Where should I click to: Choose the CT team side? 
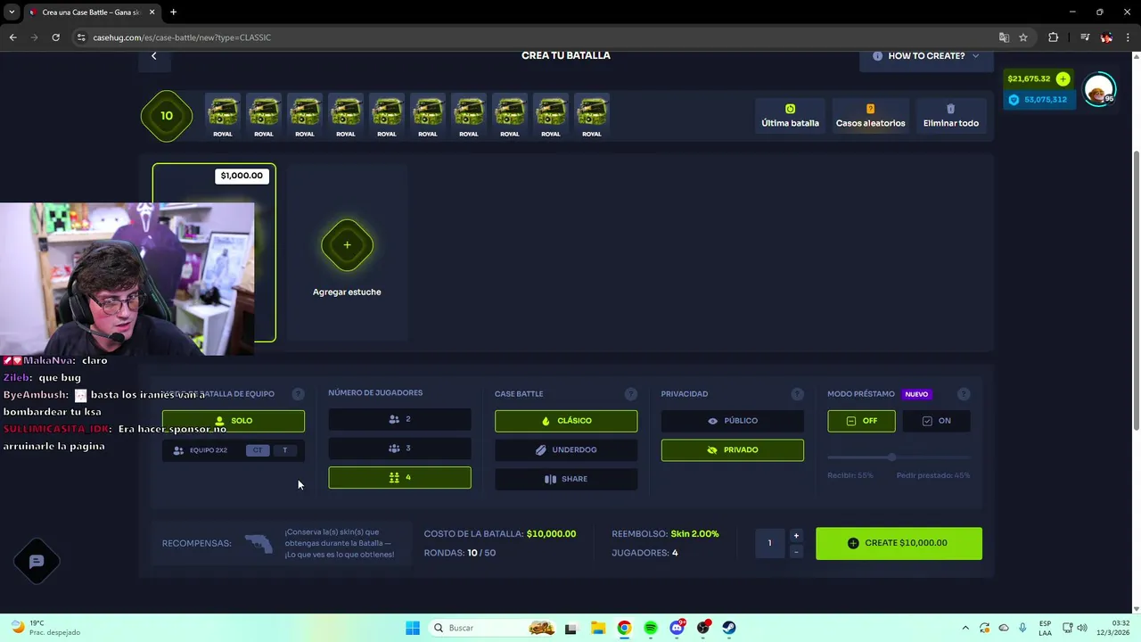258,450
